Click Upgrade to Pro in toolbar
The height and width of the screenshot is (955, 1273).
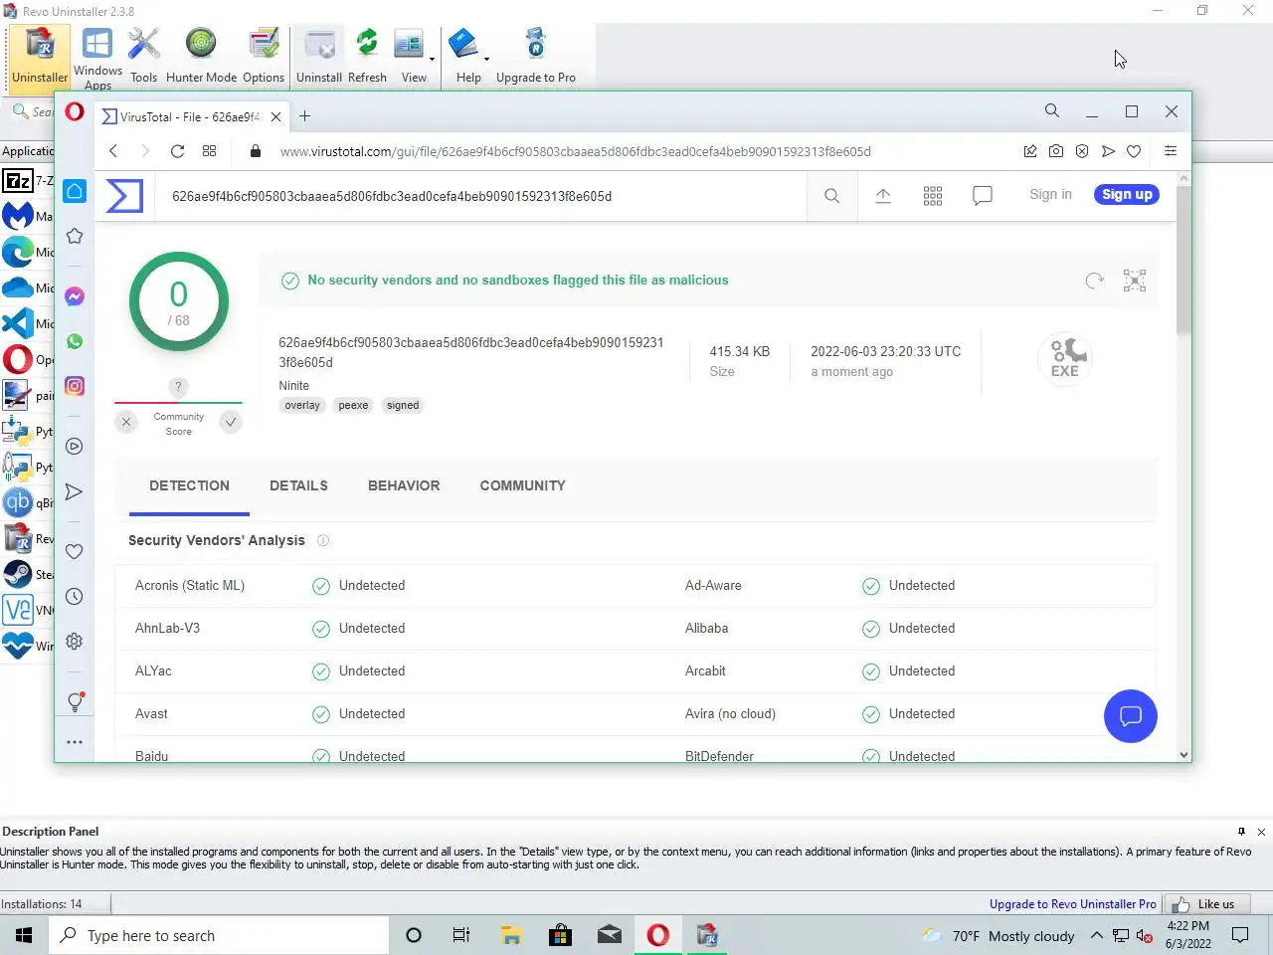tap(535, 58)
